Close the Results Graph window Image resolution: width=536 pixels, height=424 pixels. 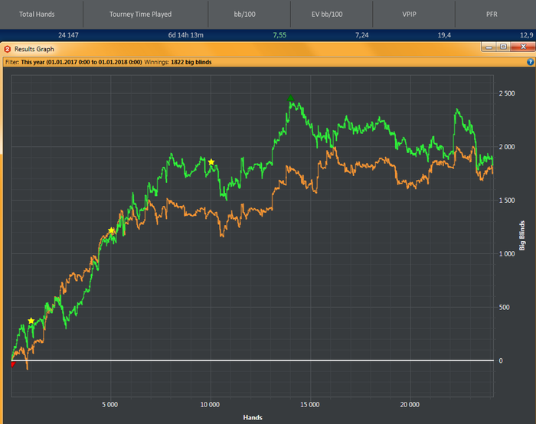pos(523,47)
